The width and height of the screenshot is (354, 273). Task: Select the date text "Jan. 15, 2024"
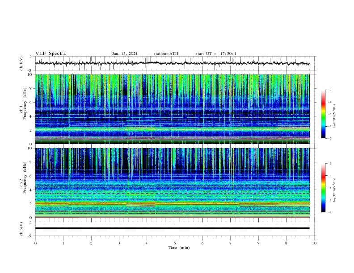[125, 54]
